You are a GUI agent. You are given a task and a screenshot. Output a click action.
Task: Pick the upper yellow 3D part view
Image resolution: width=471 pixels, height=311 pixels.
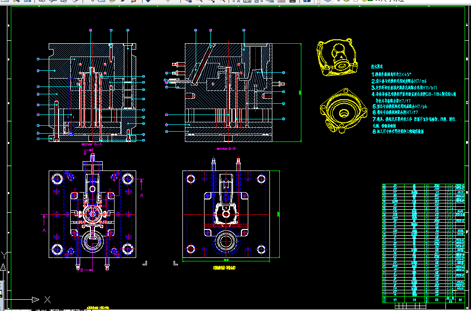pyautogui.click(x=337, y=57)
